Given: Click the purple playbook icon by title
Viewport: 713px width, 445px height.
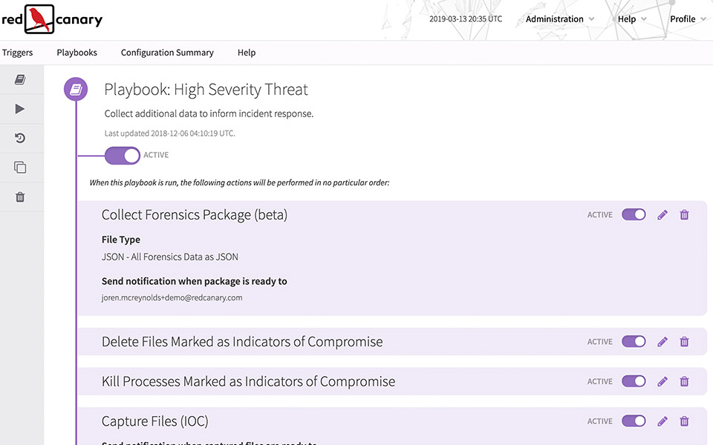Looking at the screenshot, I should point(76,90).
